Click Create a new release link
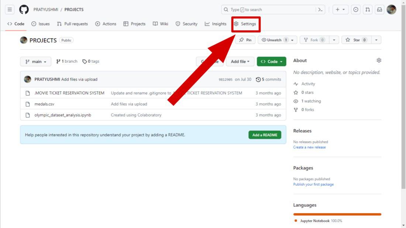The height and width of the screenshot is (228, 406). coord(309,147)
